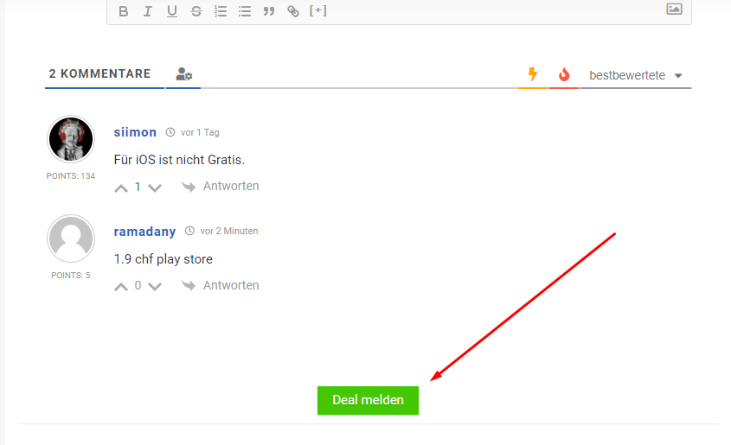
Task: Insert an unordered bullet list
Action: click(244, 11)
